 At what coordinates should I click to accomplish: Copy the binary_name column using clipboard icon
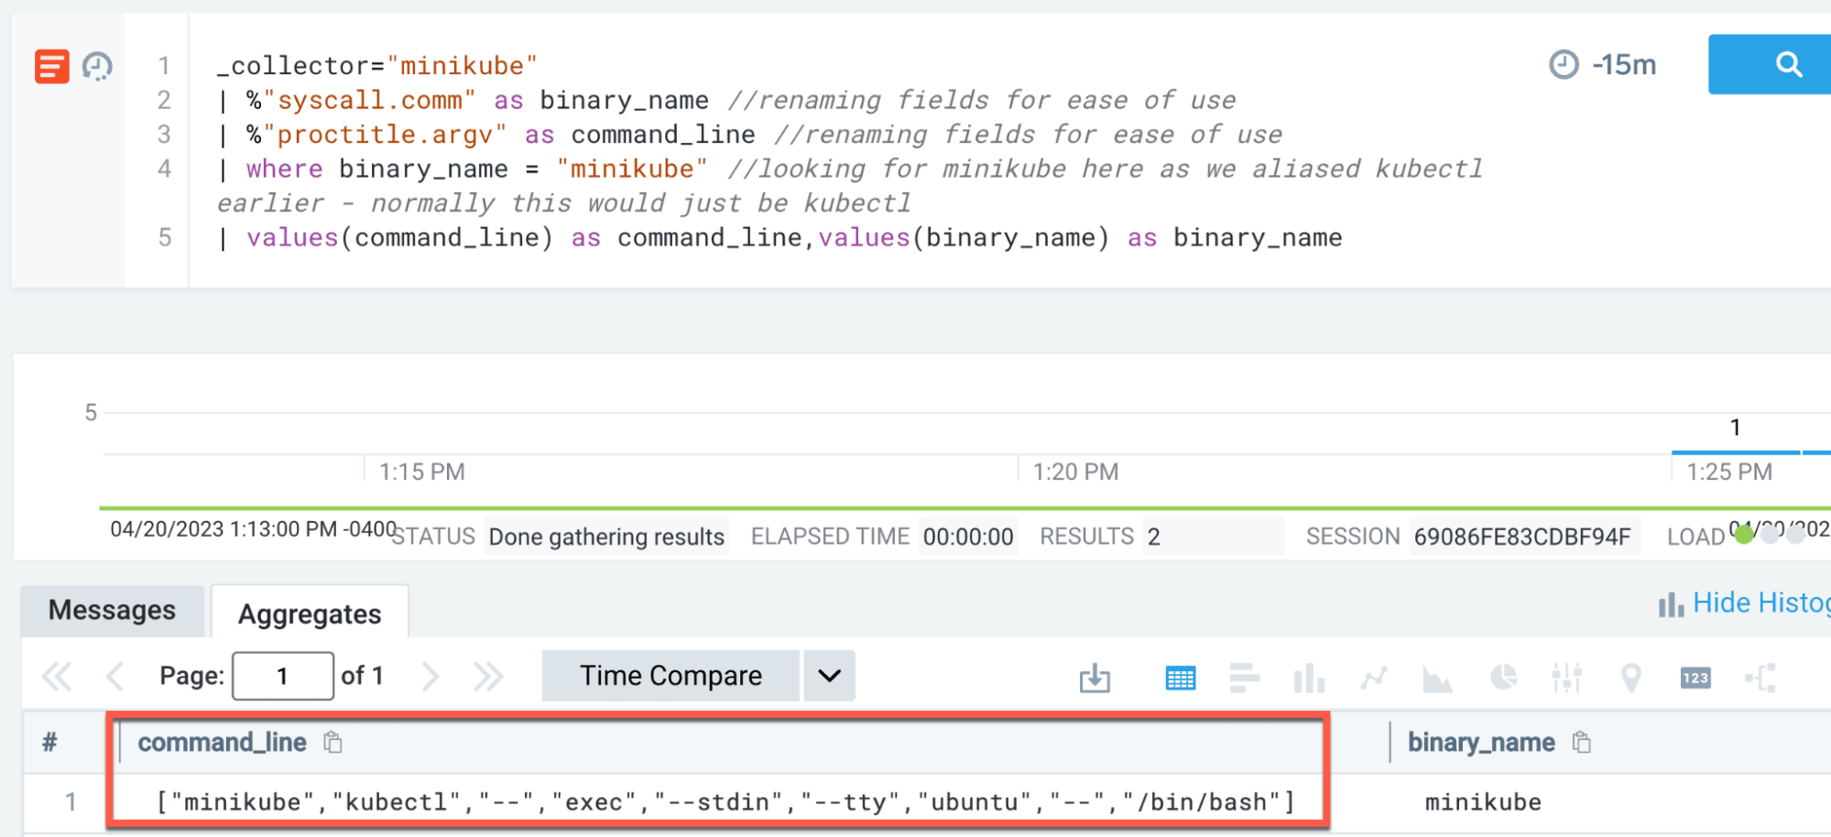[1581, 743]
